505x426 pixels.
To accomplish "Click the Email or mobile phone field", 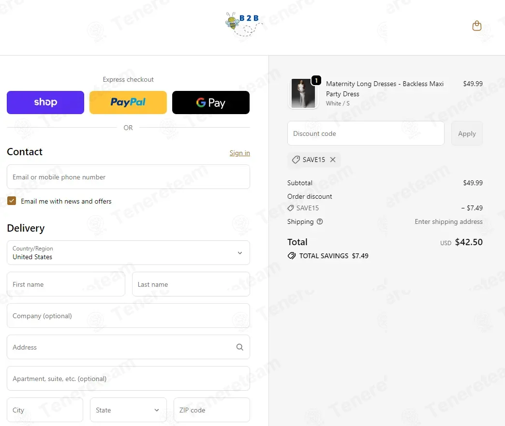I will point(128,177).
